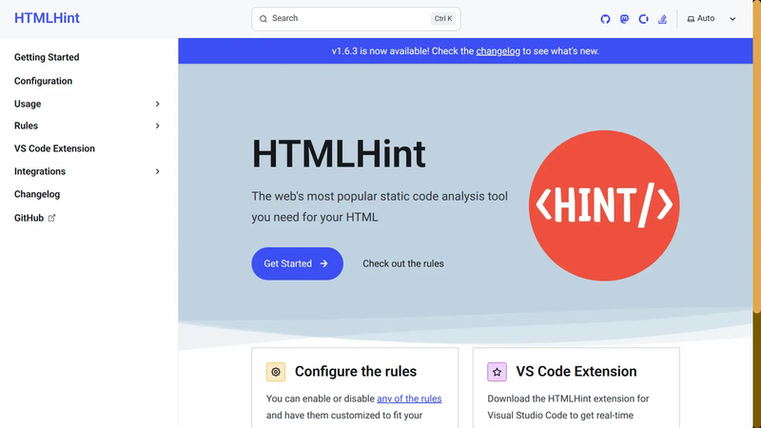Open the Open Collective icon link
The image size is (761, 428).
click(644, 19)
